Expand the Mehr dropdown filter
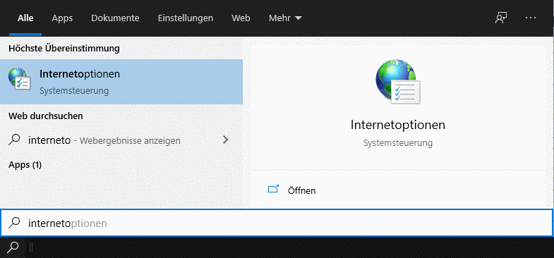Screen dimensions: 554x258 285,18
